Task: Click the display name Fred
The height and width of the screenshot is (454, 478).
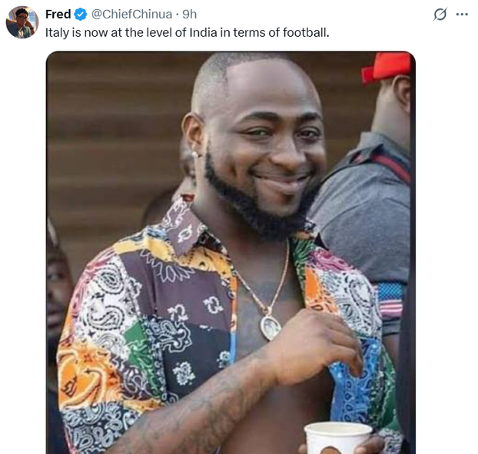Action: pos(58,15)
